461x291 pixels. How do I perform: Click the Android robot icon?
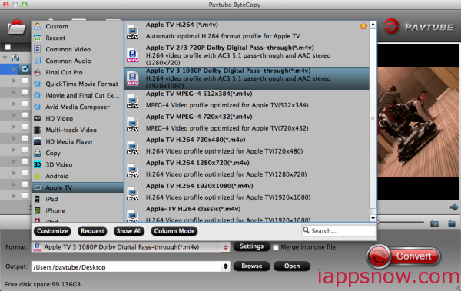(38, 176)
